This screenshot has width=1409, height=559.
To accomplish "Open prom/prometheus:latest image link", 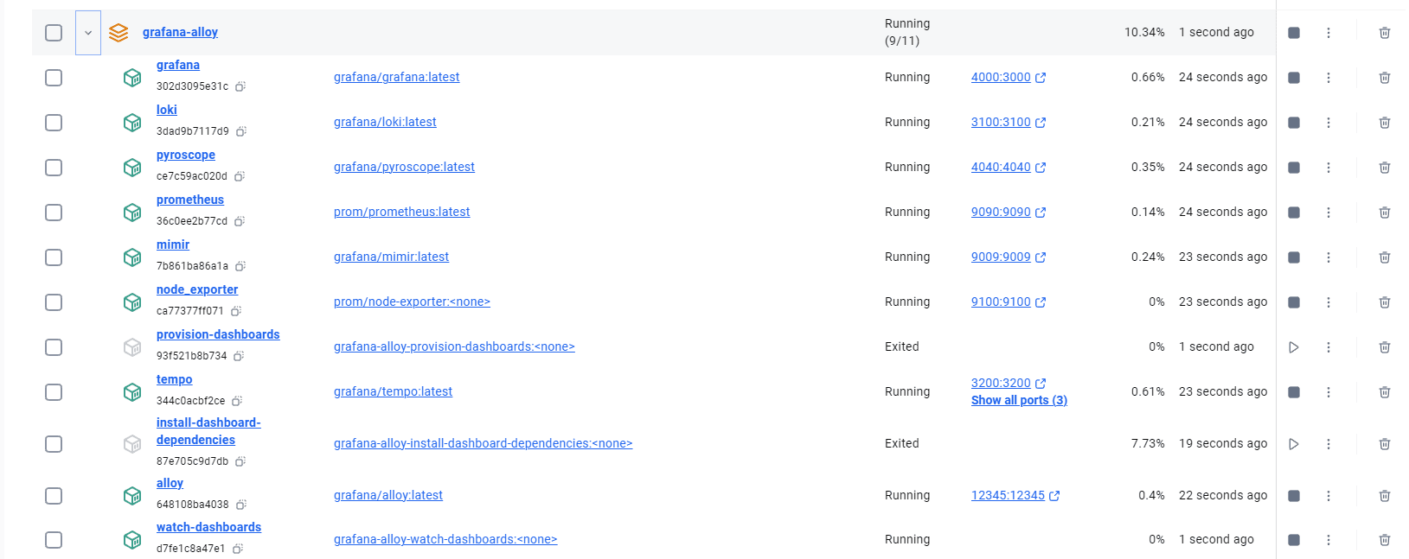I will click(x=401, y=212).
